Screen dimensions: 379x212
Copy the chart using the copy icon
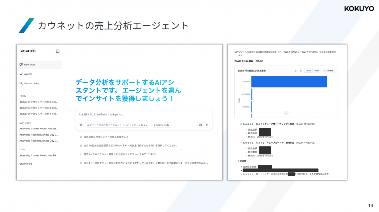pos(301,71)
